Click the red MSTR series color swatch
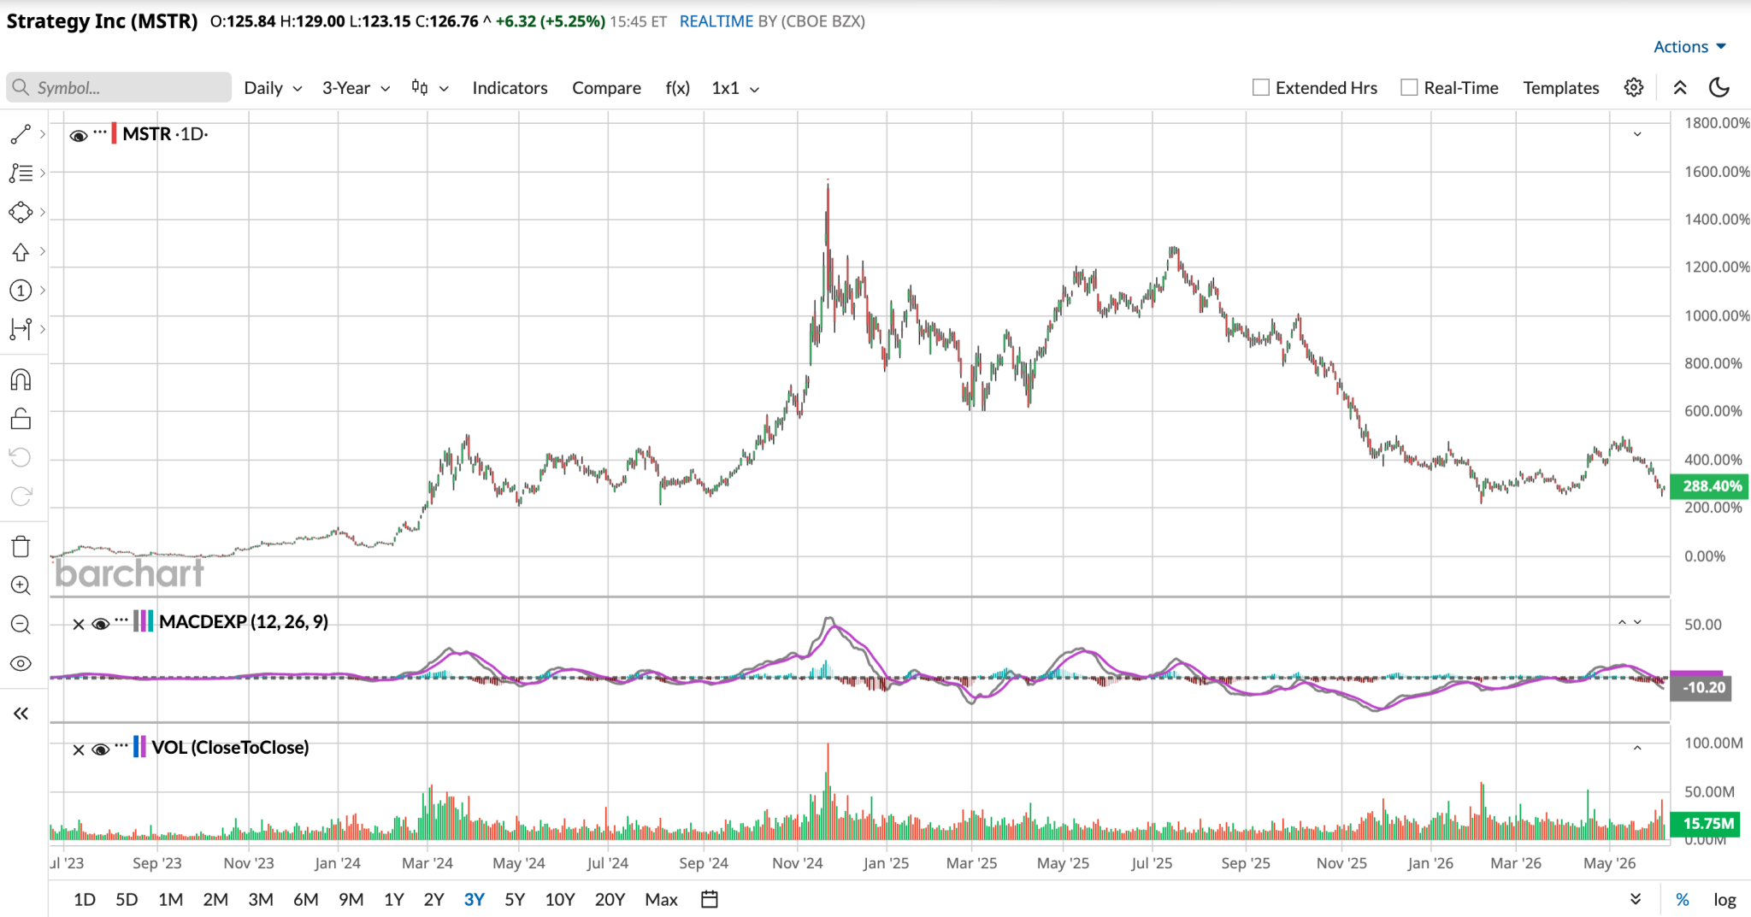This screenshot has width=1751, height=917. [114, 134]
